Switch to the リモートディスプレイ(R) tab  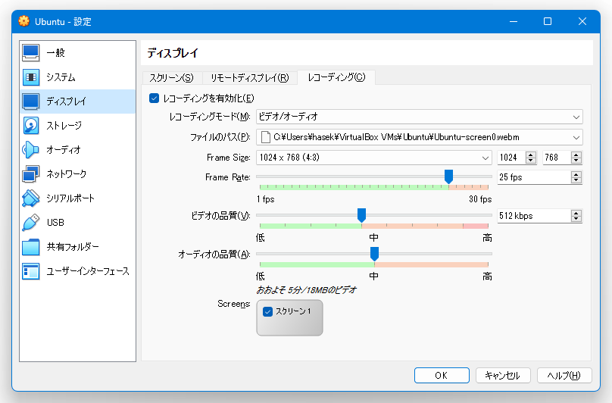click(250, 78)
